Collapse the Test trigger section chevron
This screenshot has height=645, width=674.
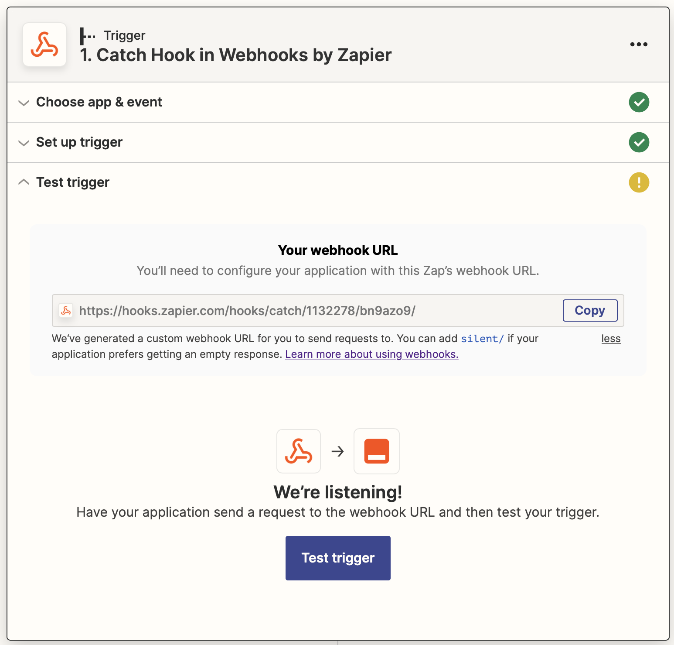[24, 182]
